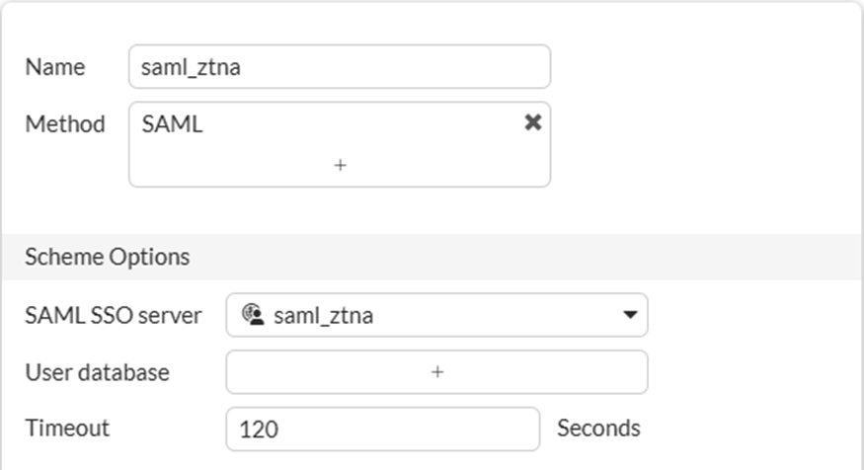Click the Seconds unit text
The height and width of the screenshot is (470, 864).
[x=598, y=429]
